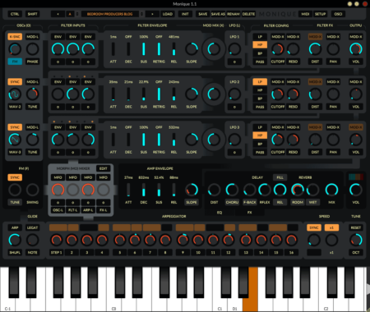The height and width of the screenshot is (312, 370).
Task: Switch to the FX tab
Action: click(249, 213)
